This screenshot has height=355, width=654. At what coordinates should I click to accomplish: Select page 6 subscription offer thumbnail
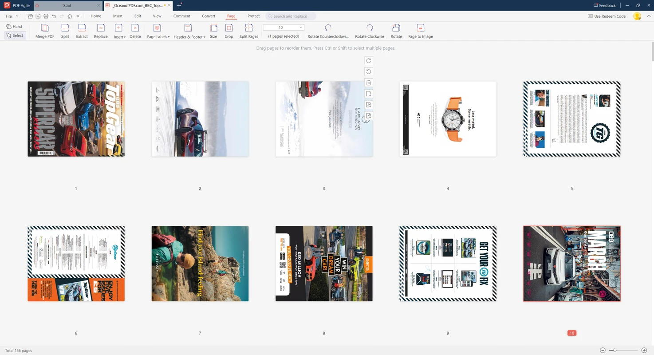pos(76,264)
